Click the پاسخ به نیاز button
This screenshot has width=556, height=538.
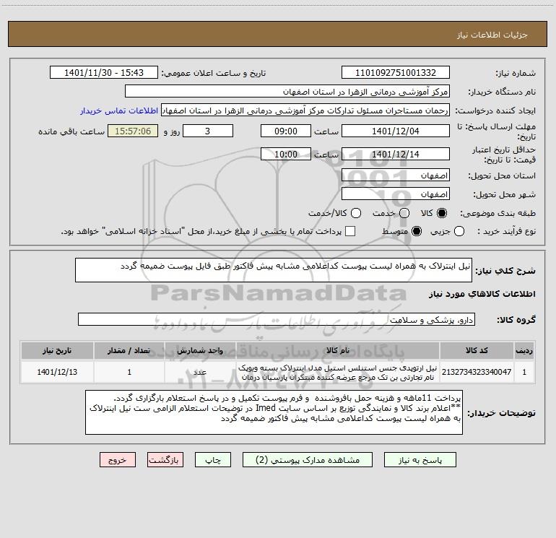click(x=420, y=460)
